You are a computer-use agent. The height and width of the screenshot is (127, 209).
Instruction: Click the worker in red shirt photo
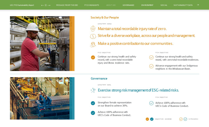pos(40,44)
